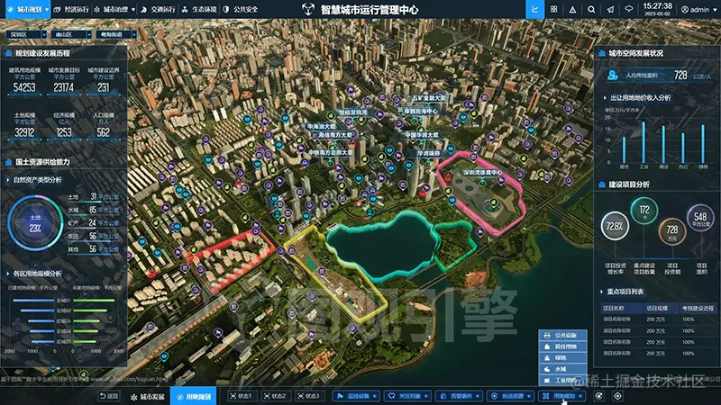Click the 中铁南方总部大厦 map label
Screen dimensions: 721x405
point(331,152)
